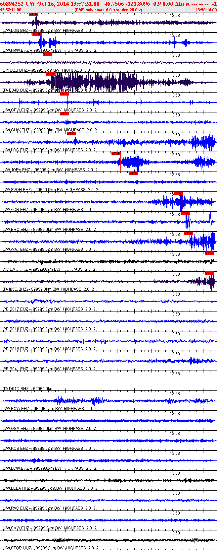Click the pick marker on UW.BRO trace
Image resolution: width=217 pixels, height=550 pixels.
(185, 213)
